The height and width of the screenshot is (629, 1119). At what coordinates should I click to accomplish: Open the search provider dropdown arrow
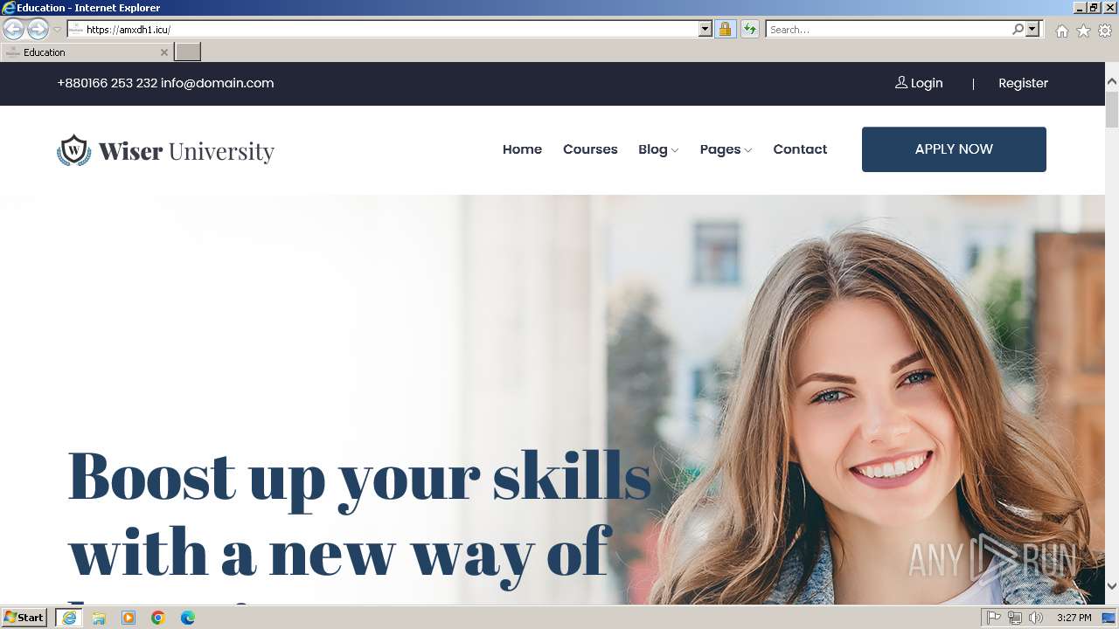pos(1032,30)
